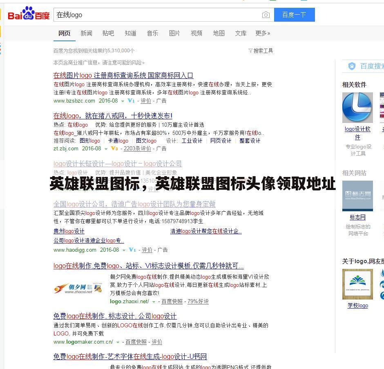Screen dimensions: 384x369
Task: Expand the 更多» menu
Action: 263,33
